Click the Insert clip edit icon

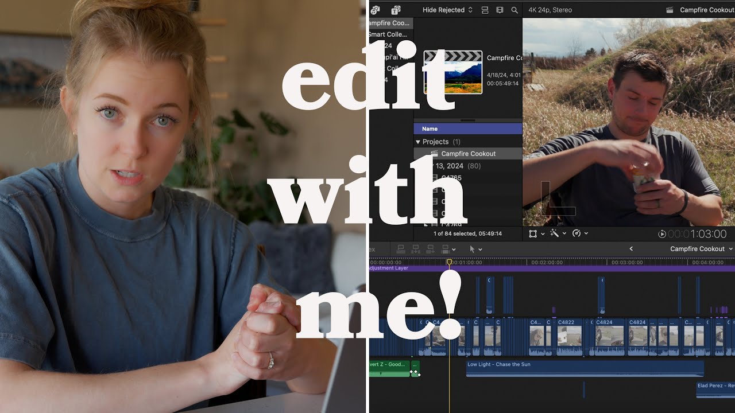(x=416, y=249)
